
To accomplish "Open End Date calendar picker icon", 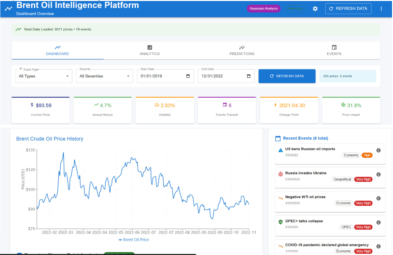I will pos(249,76).
